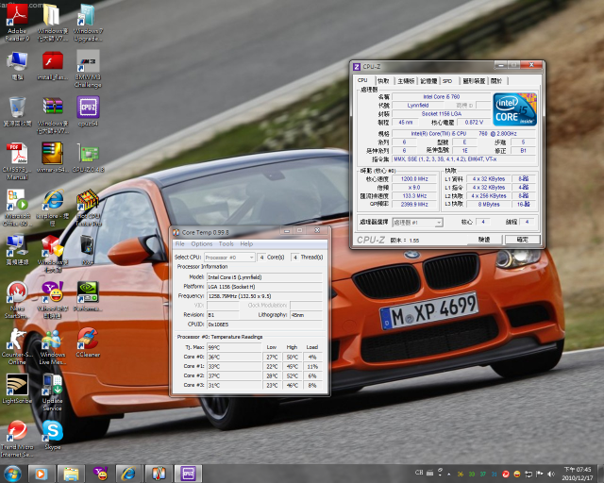
Task: Open the NVIDIA Performance desktop shortcut
Action: pos(88,296)
